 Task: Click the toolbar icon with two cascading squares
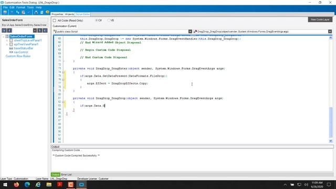click(x=17, y=12)
